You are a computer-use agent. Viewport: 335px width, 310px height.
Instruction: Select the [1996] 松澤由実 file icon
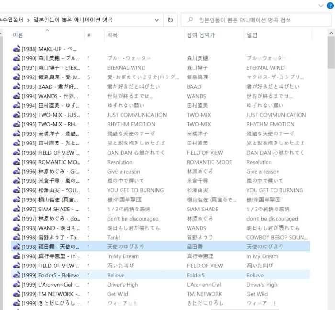pos(16,190)
